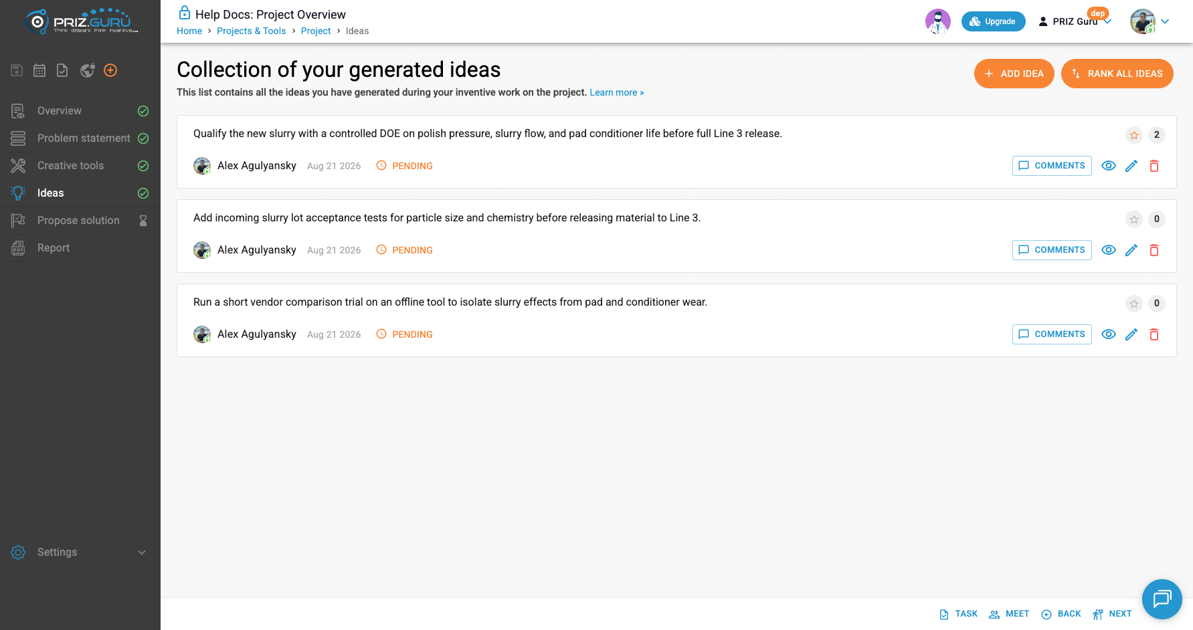Delete the 'Run a short vendor comparison' idea
Image resolution: width=1193 pixels, height=630 pixels.
1154,334
